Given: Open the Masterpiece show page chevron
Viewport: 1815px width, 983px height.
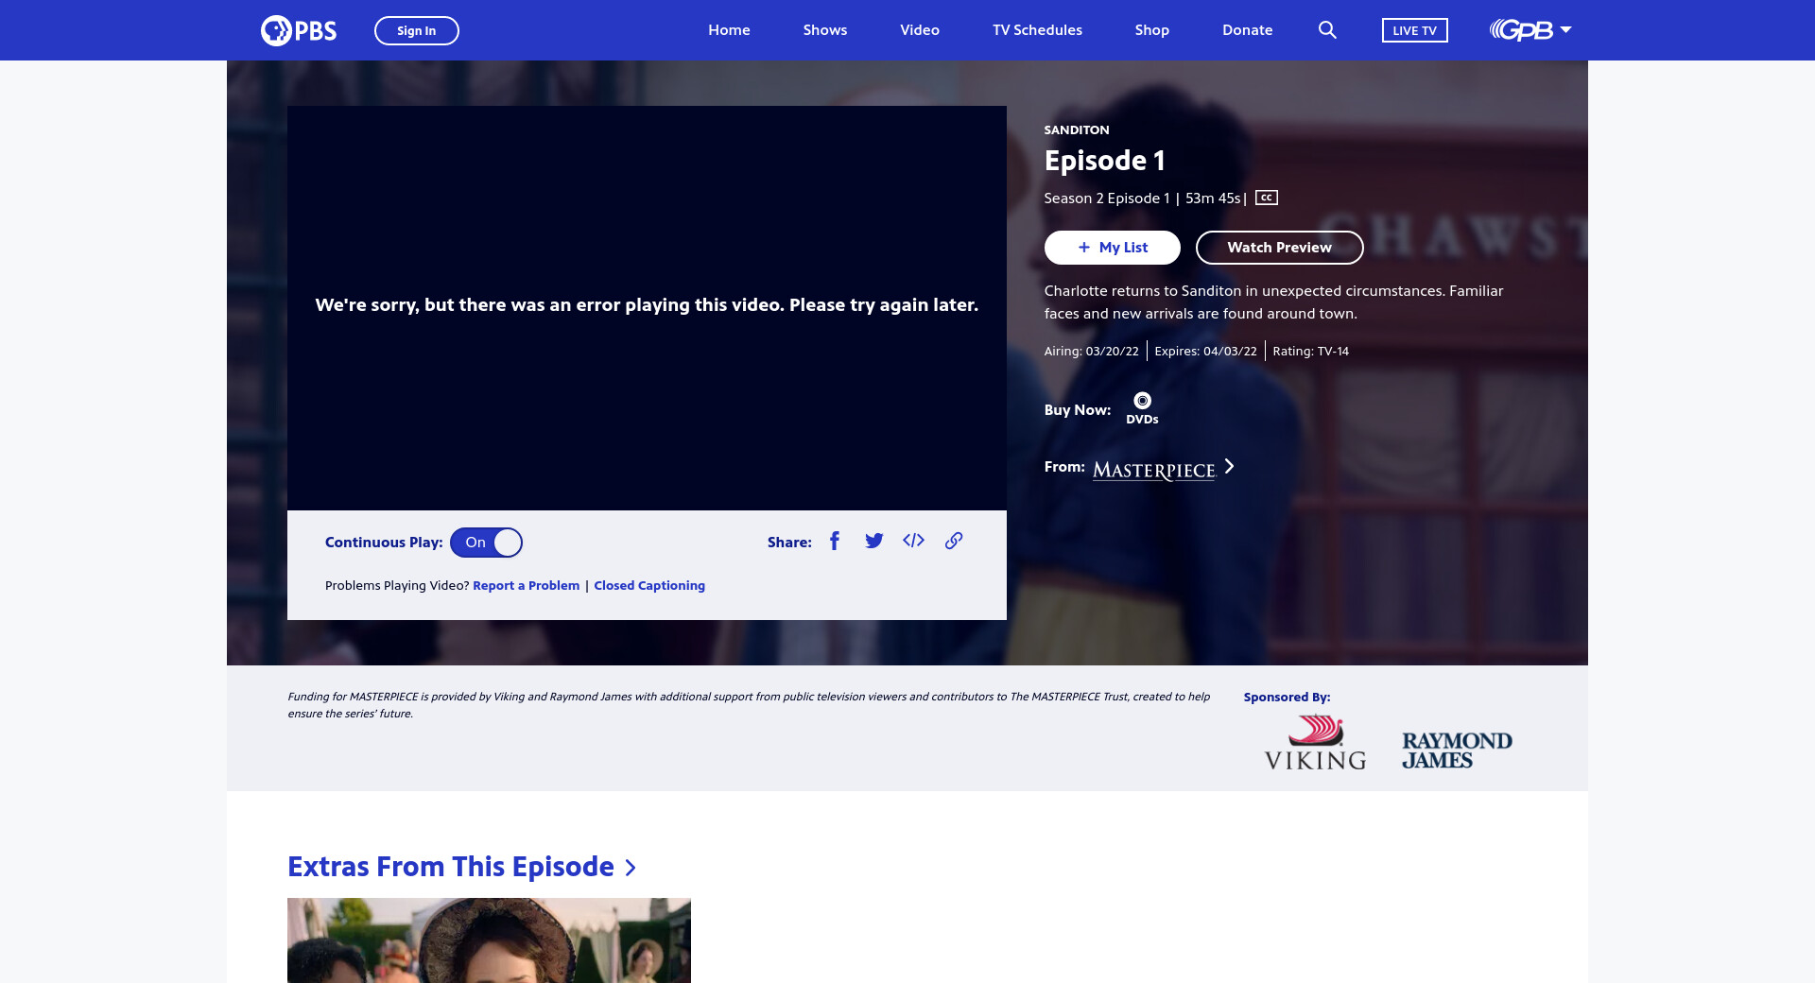Looking at the screenshot, I should (x=1229, y=467).
